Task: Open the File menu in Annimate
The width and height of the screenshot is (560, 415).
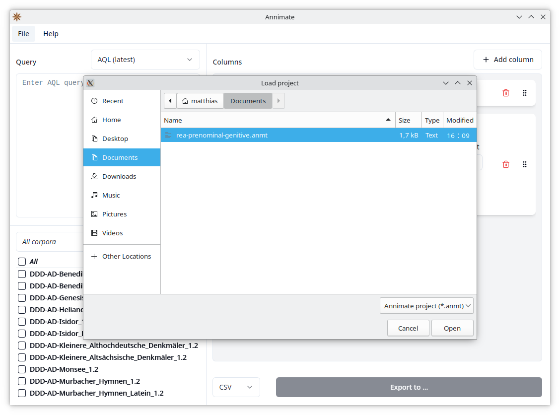Action: click(23, 34)
